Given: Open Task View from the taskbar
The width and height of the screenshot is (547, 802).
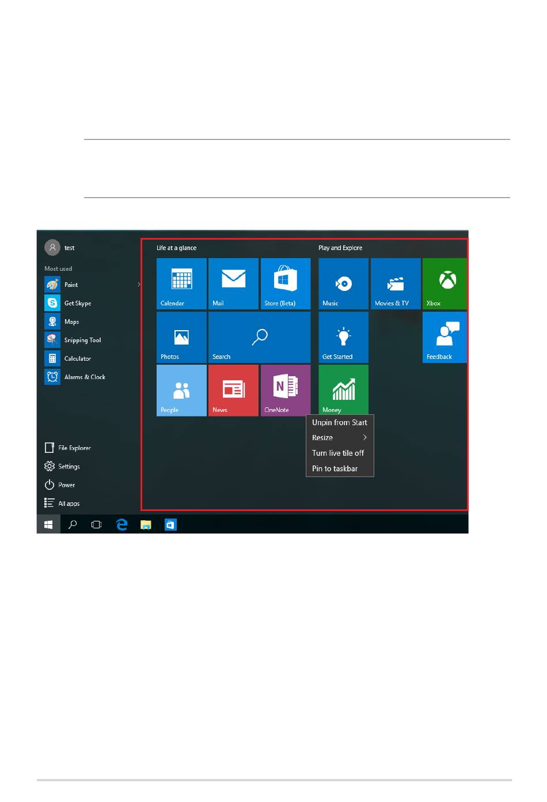Looking at the screenshot, I should click(x=97, y=524).
